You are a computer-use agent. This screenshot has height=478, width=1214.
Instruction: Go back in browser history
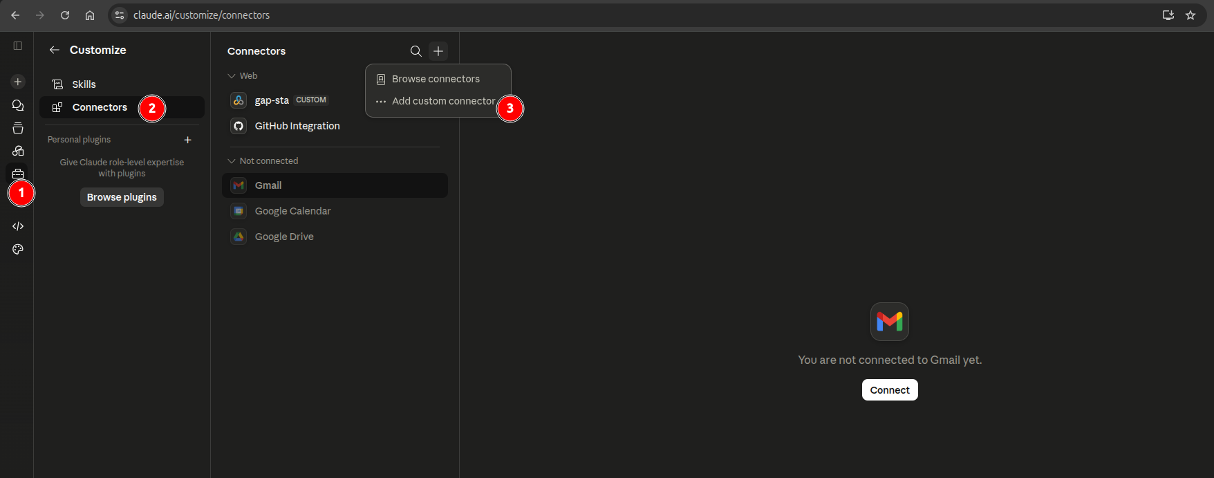click(15, 15)
